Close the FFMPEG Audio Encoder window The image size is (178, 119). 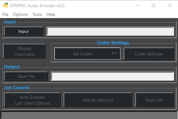click(170, 5)
